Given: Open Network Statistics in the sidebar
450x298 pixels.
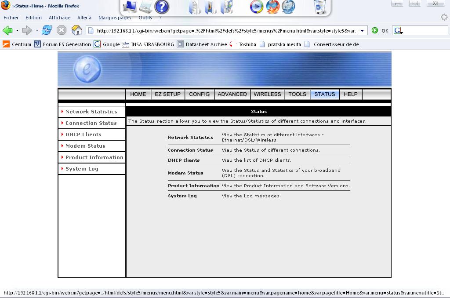Looking at the screenshot, I should 91,112.
